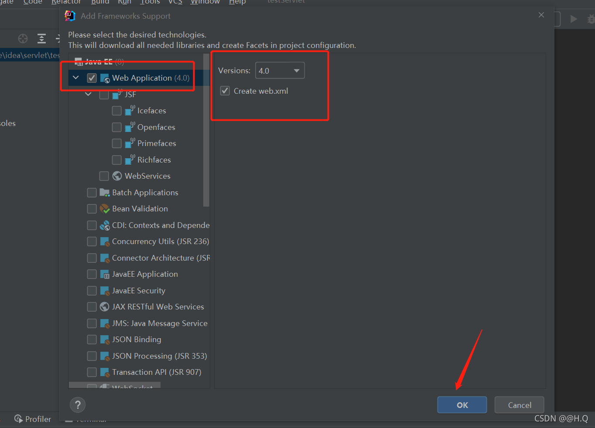The image size is (595, 428).
Task: Click the Profiler tool window icon
Action: [18, 419]
